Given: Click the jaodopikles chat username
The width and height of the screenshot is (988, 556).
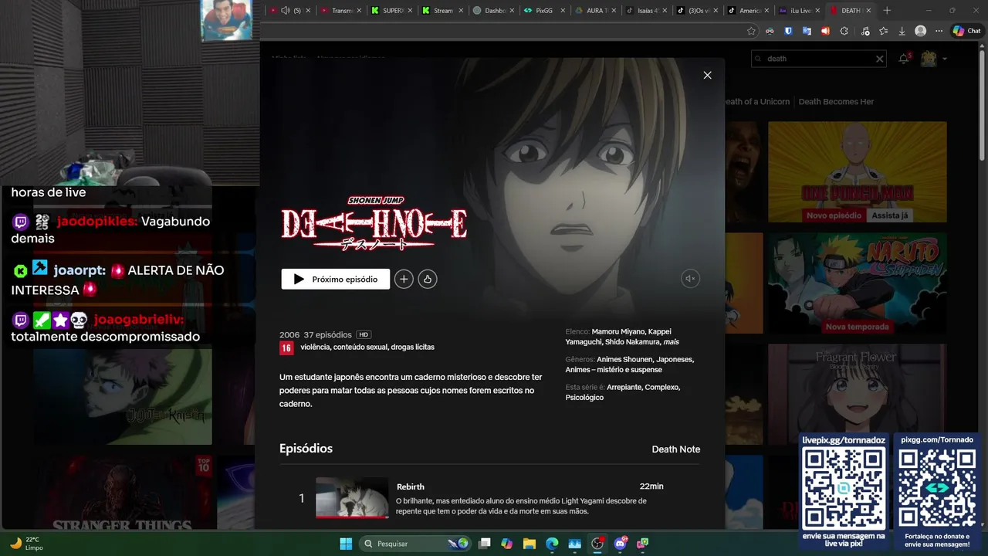Looking at the screenshot, I should click(97, 222).
